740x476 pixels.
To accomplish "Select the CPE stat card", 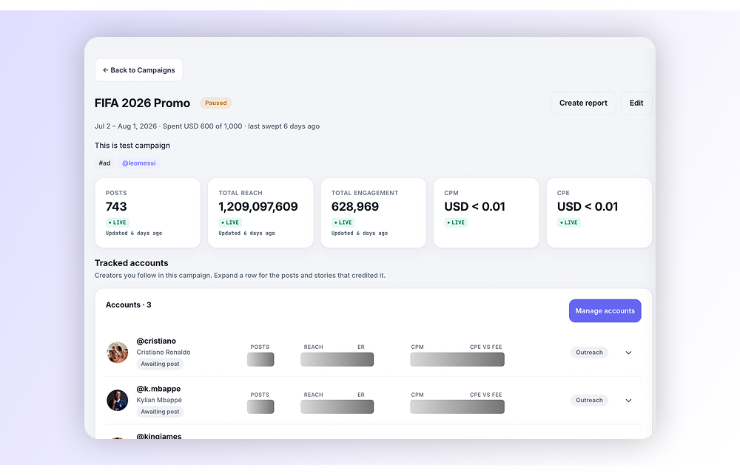I will 599,213.
